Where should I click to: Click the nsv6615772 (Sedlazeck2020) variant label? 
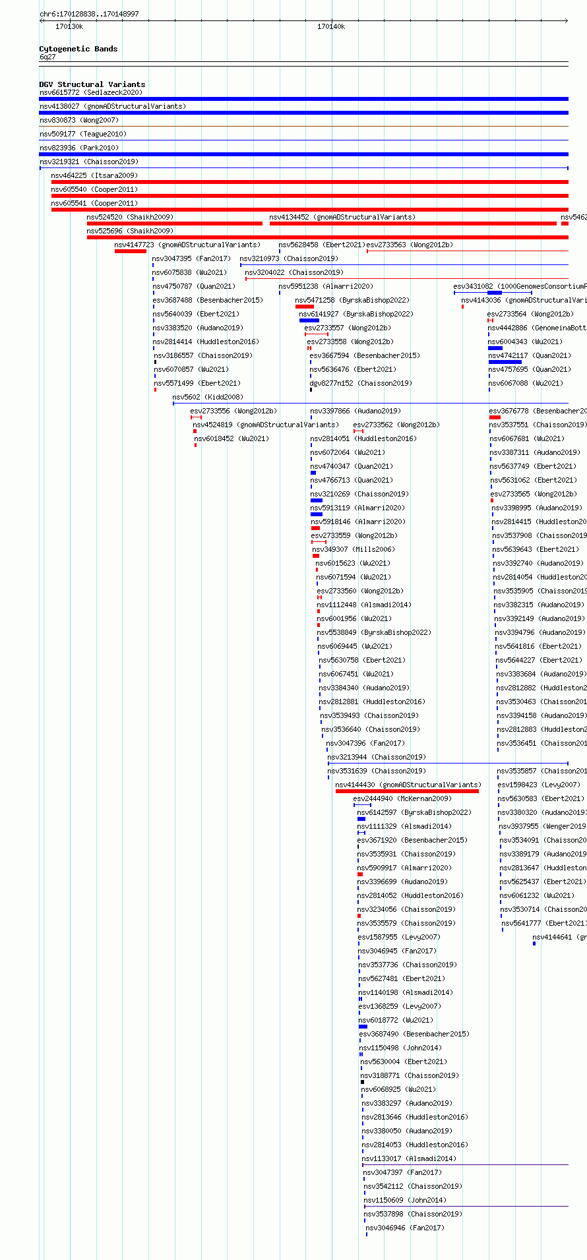91,92
